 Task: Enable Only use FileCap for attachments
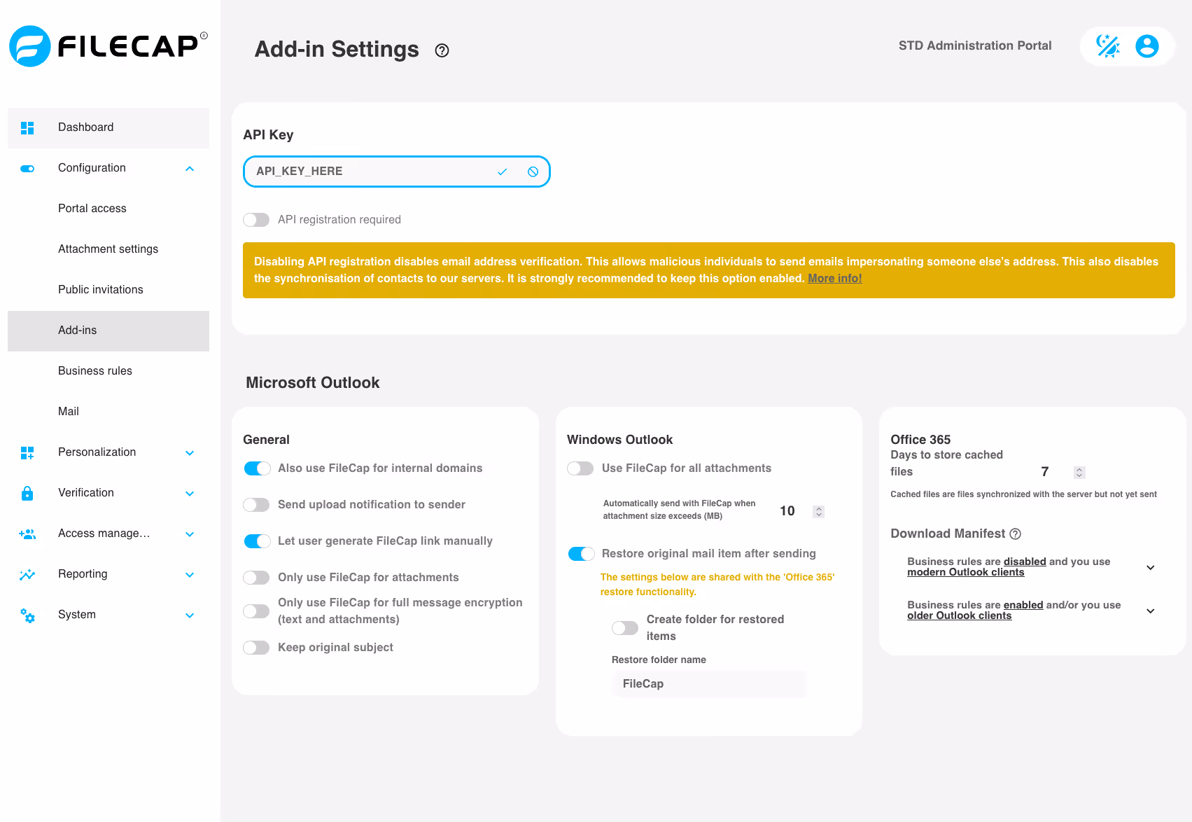click(x=256, y=578)
